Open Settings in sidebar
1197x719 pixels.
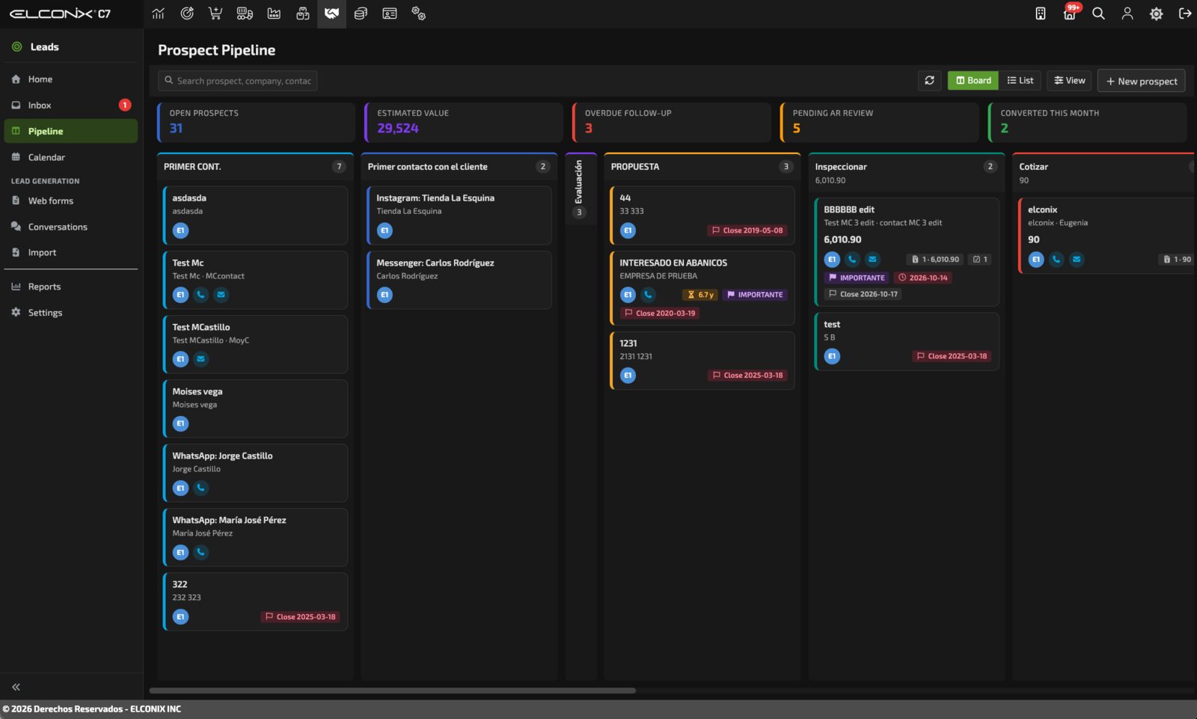[x=71, y=313]
